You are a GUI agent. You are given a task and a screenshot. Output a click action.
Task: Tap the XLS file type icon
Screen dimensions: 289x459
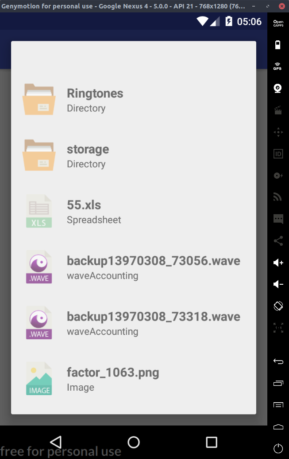tap(39, 211)
